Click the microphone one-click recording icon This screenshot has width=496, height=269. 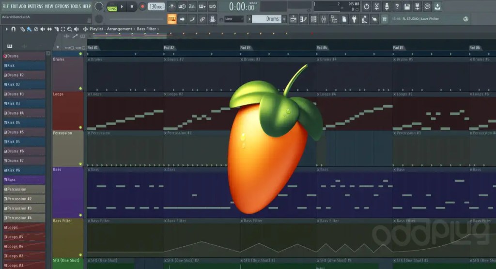click(x=387, y=6)
